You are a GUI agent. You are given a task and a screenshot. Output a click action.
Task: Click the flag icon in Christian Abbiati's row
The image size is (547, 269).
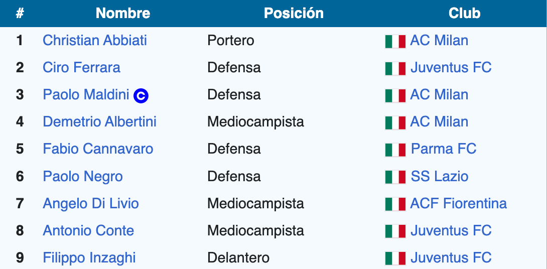point(395,41)
